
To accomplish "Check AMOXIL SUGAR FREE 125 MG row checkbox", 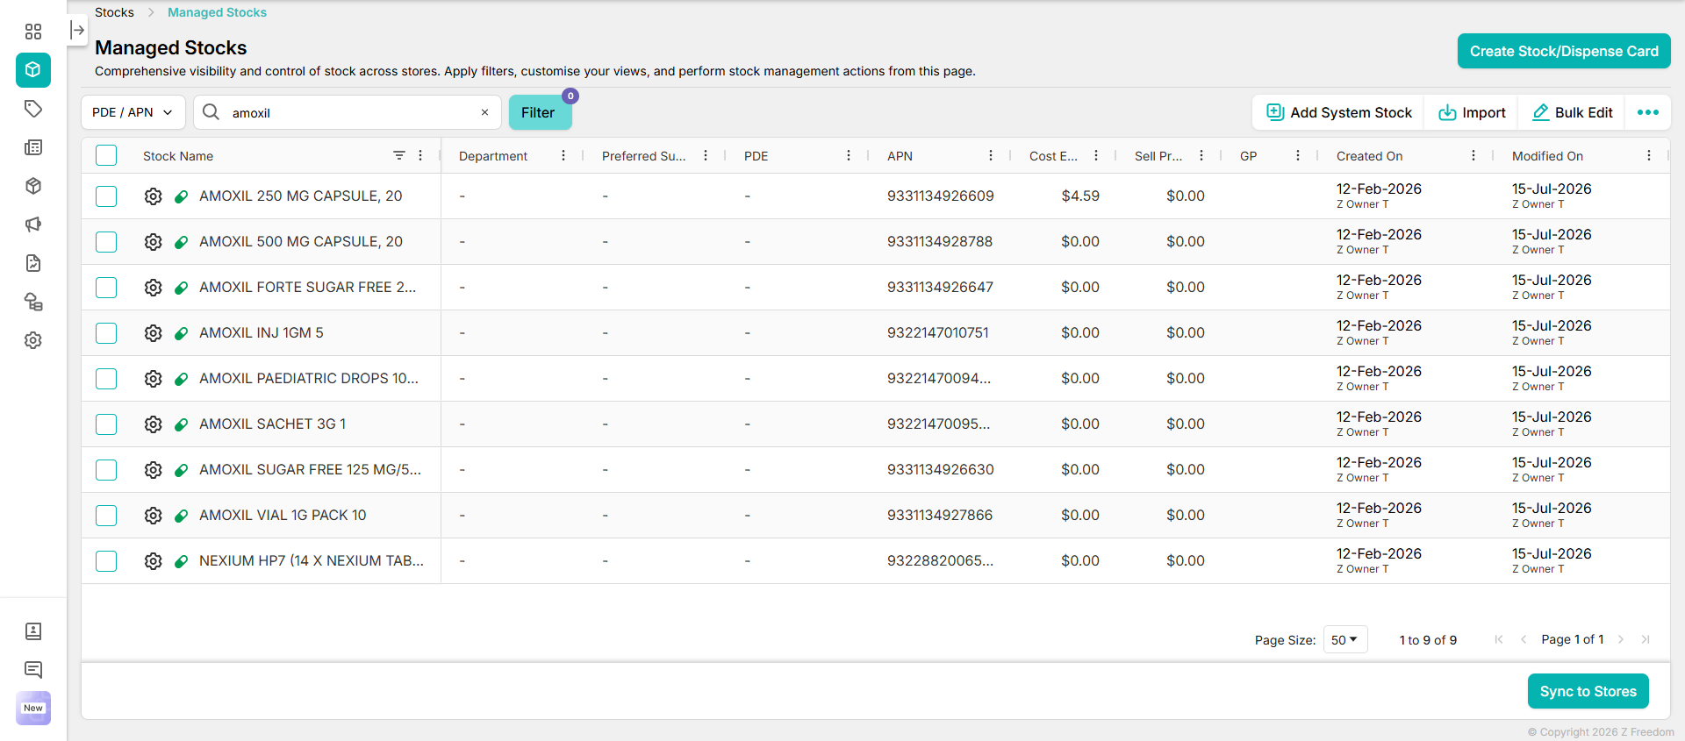I will 106,470.
